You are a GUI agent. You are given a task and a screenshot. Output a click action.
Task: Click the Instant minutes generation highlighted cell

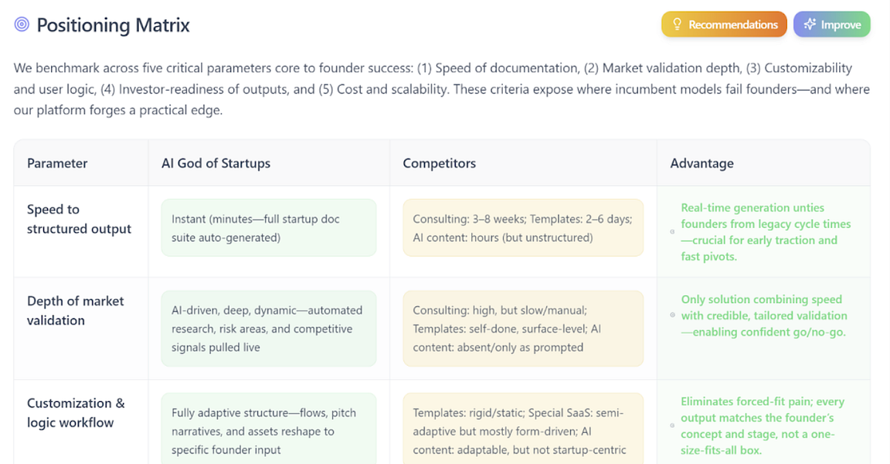click(269, 226)
